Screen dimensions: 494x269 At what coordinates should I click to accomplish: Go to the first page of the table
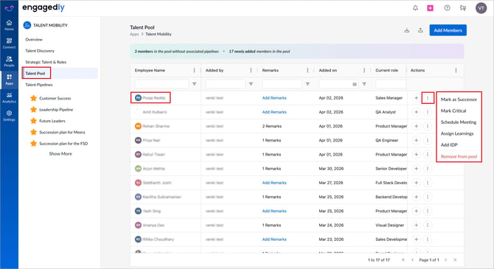click(x=403, y=260)
